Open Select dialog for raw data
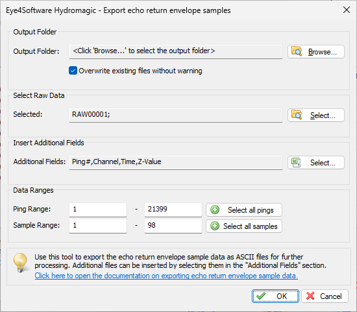357x312 pixels. pos(316,115)
